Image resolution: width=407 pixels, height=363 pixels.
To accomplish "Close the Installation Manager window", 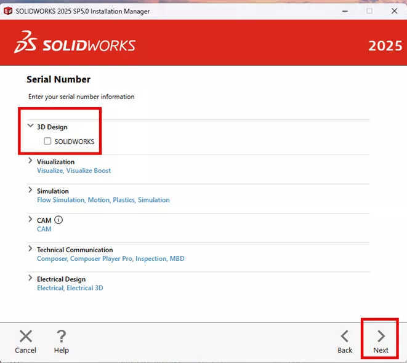I will 394,11.
